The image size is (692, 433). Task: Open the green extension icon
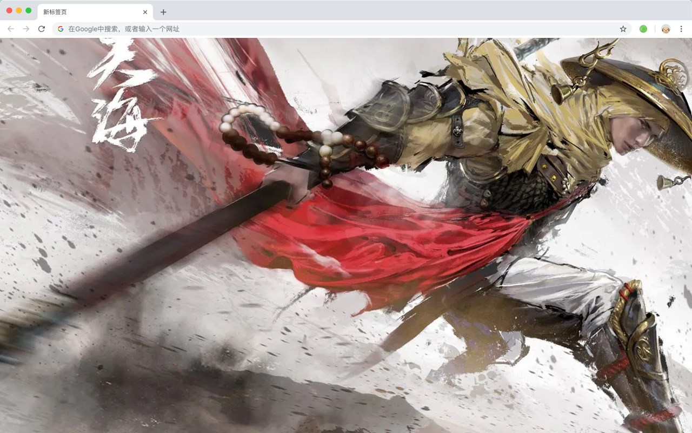tap(643, 29)
